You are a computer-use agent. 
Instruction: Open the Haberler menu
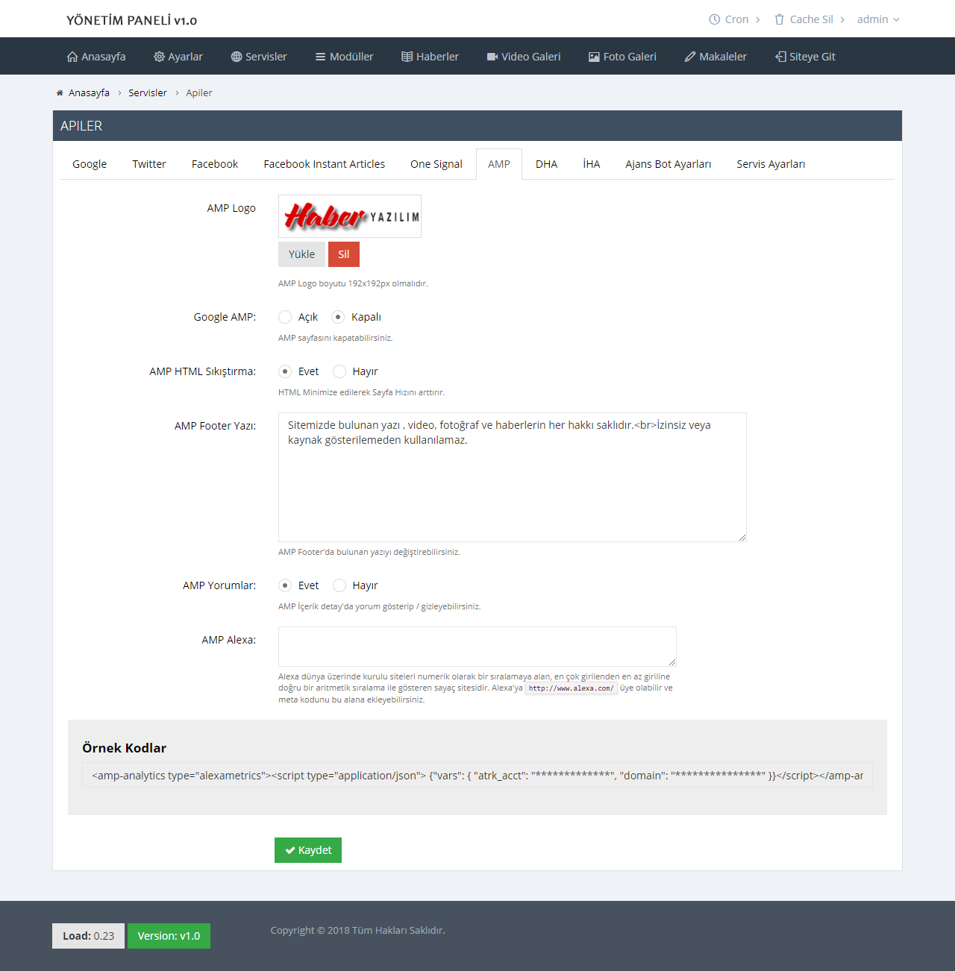(x=430, y=57)
